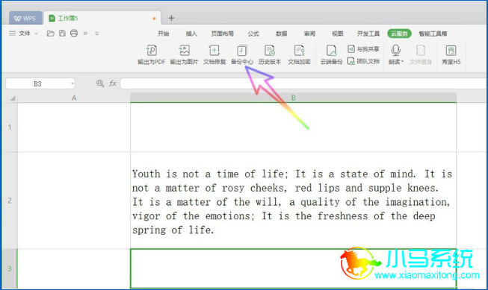Click into the formula bar input
This screenshot has width=488, height=290.
pos(303,83)
